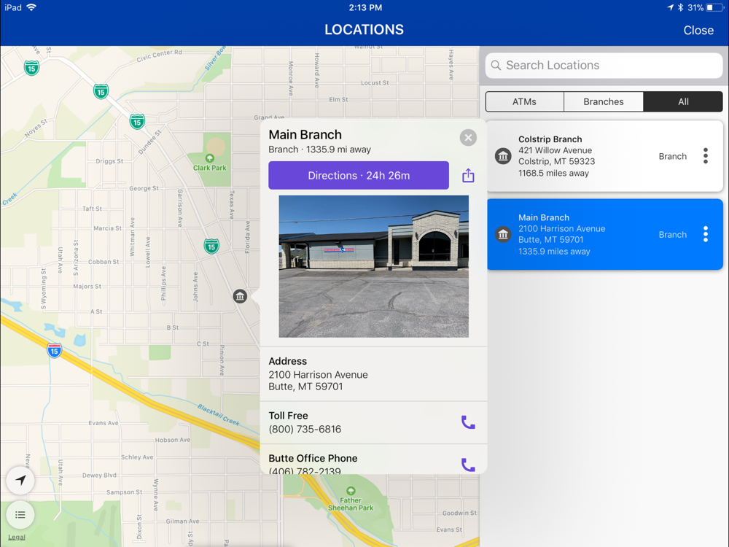Tap the share icon beside Directions

click(468, 175)
